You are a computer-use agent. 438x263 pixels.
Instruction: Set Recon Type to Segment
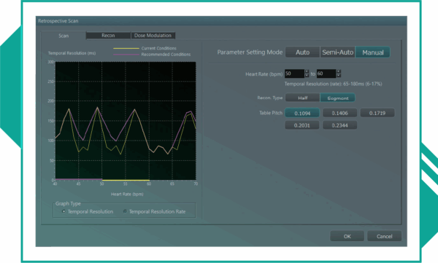point(337,98)
